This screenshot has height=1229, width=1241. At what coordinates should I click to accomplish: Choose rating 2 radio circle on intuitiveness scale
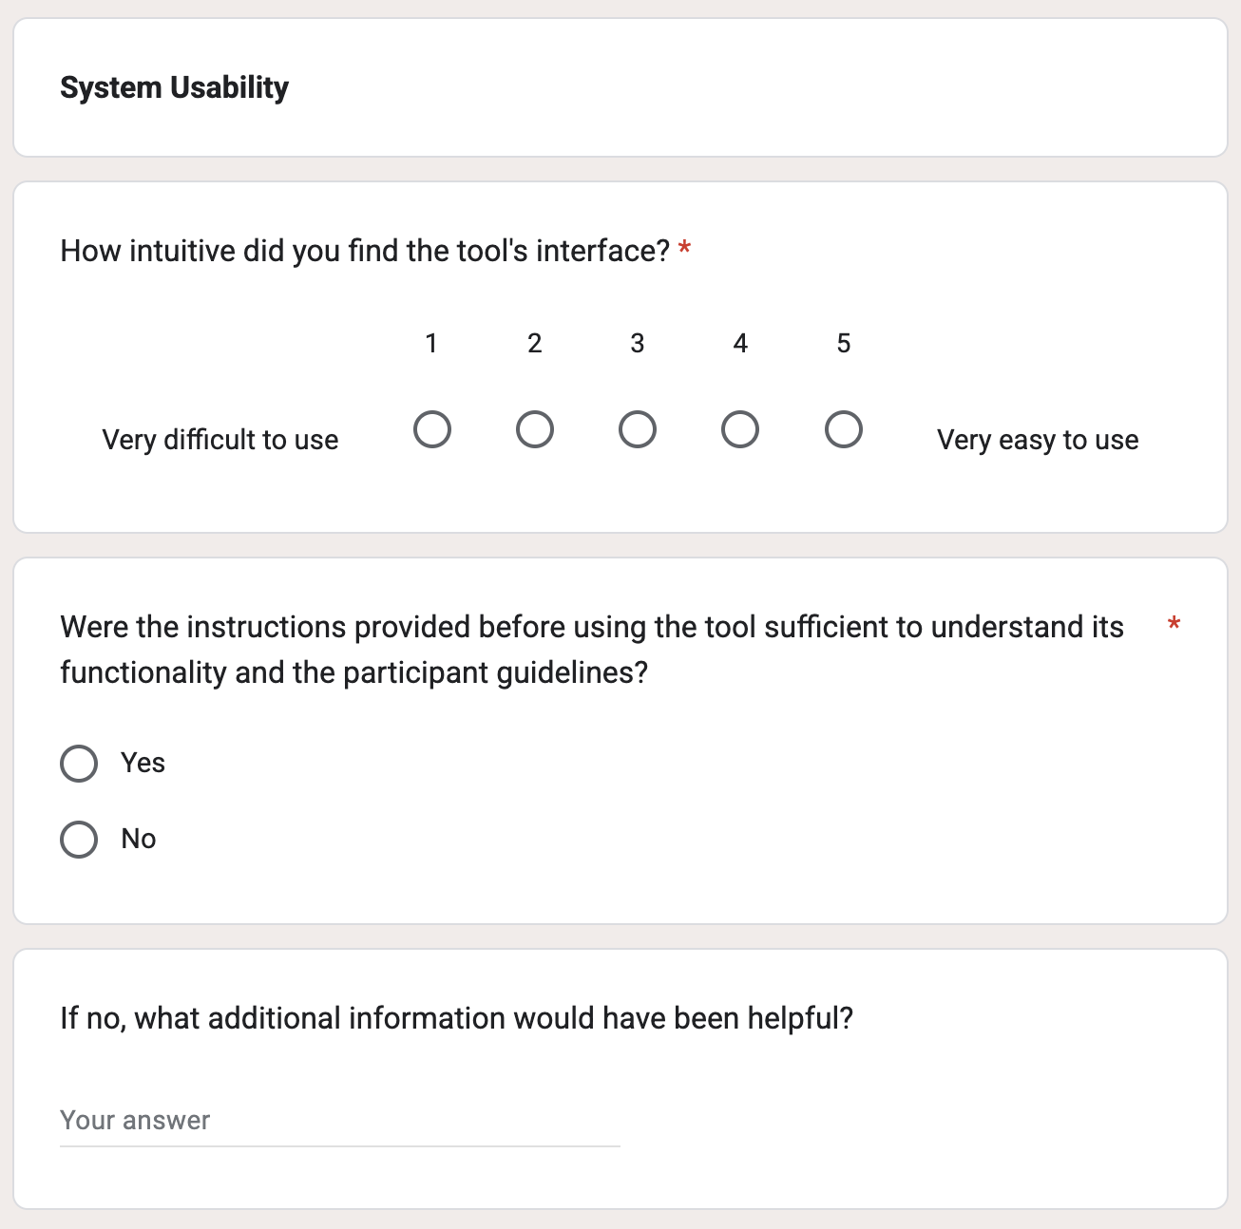tap(535, 429)
